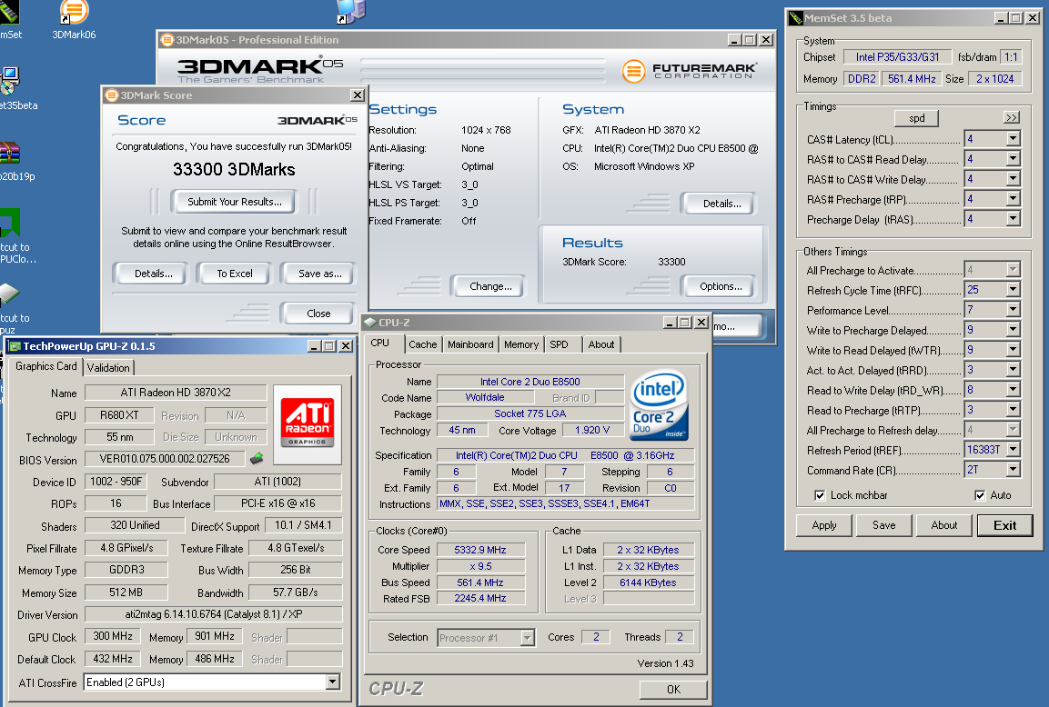The width and height of the screenshot is (1049, 707).
Task: Expand the RAS# to CAS# Read Delay dropdown
Action: click(x=1013, y=159)
